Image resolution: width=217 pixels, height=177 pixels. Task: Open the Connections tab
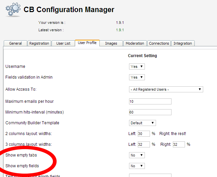click(159, 43)
